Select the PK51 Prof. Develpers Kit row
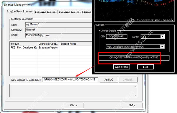177x113 pixels. click(x=51, y=48)
